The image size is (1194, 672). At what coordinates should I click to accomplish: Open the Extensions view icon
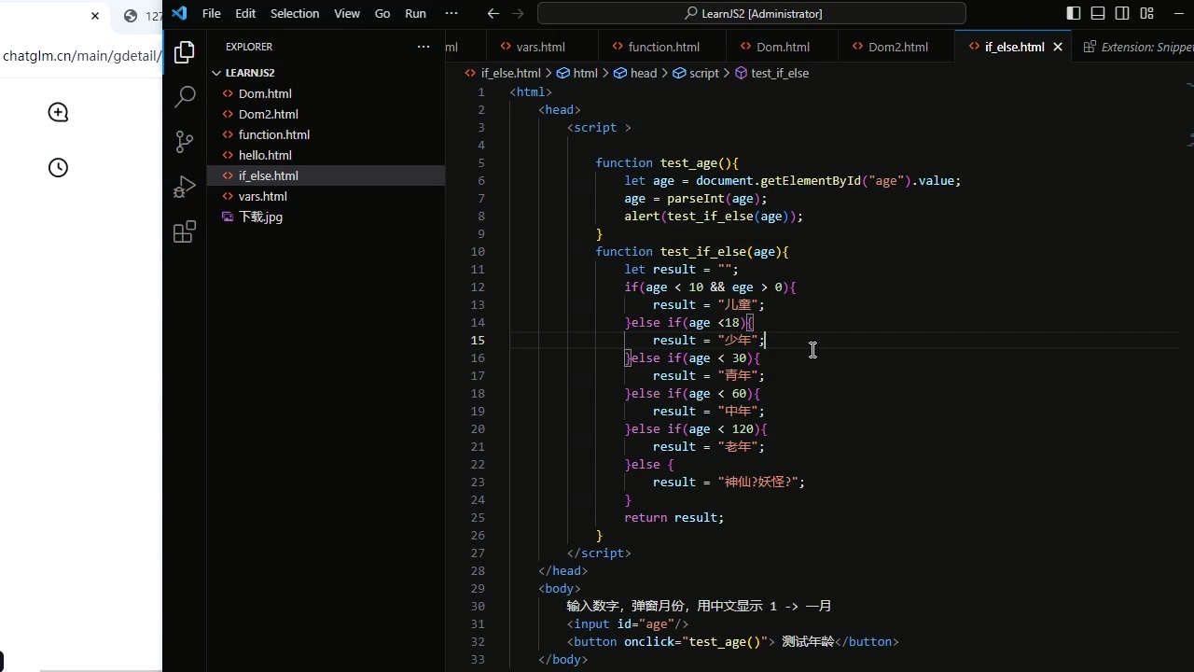coord(185,232)
